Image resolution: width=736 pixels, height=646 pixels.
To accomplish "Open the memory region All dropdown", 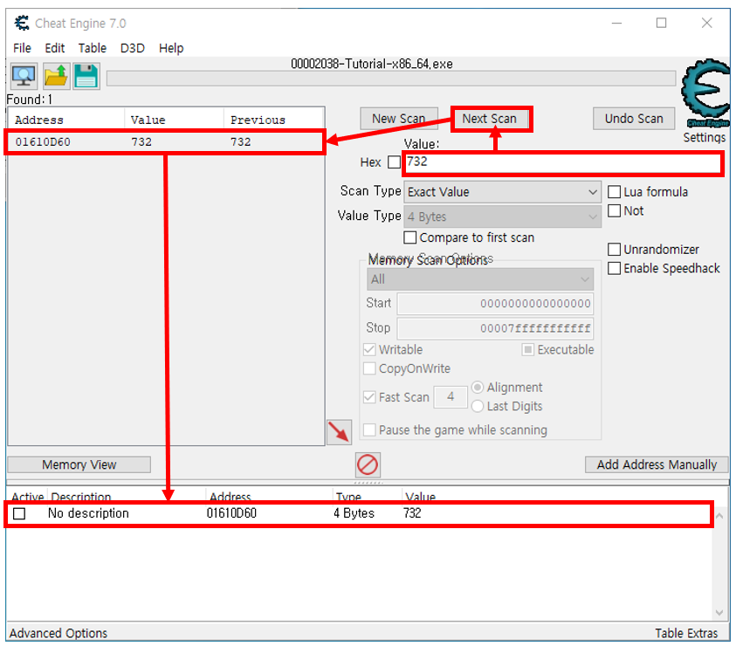I will point(479,279).
